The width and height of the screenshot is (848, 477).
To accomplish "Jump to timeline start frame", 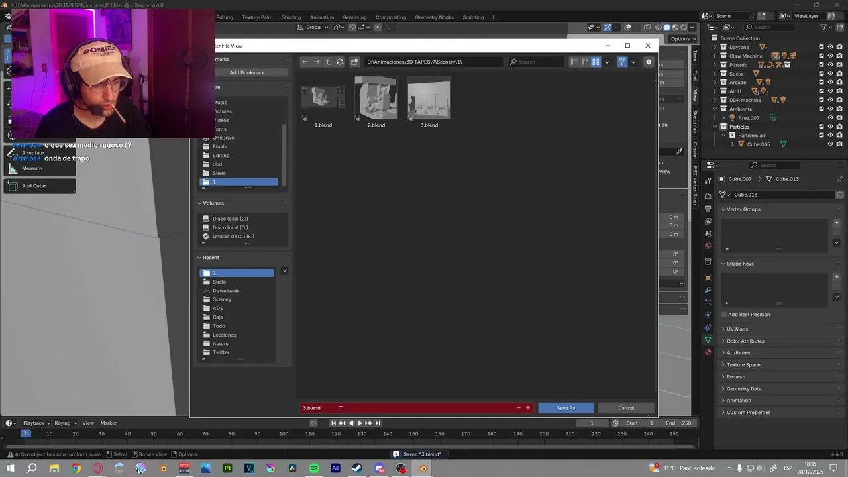I will (333, 423).
